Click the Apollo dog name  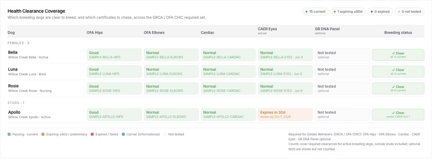point(14,112)
